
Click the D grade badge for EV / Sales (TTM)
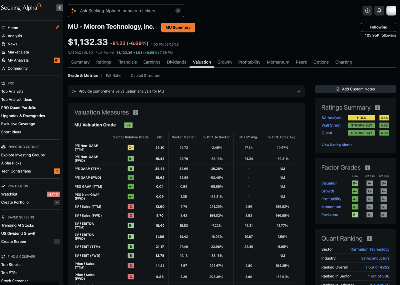[131, 207]
